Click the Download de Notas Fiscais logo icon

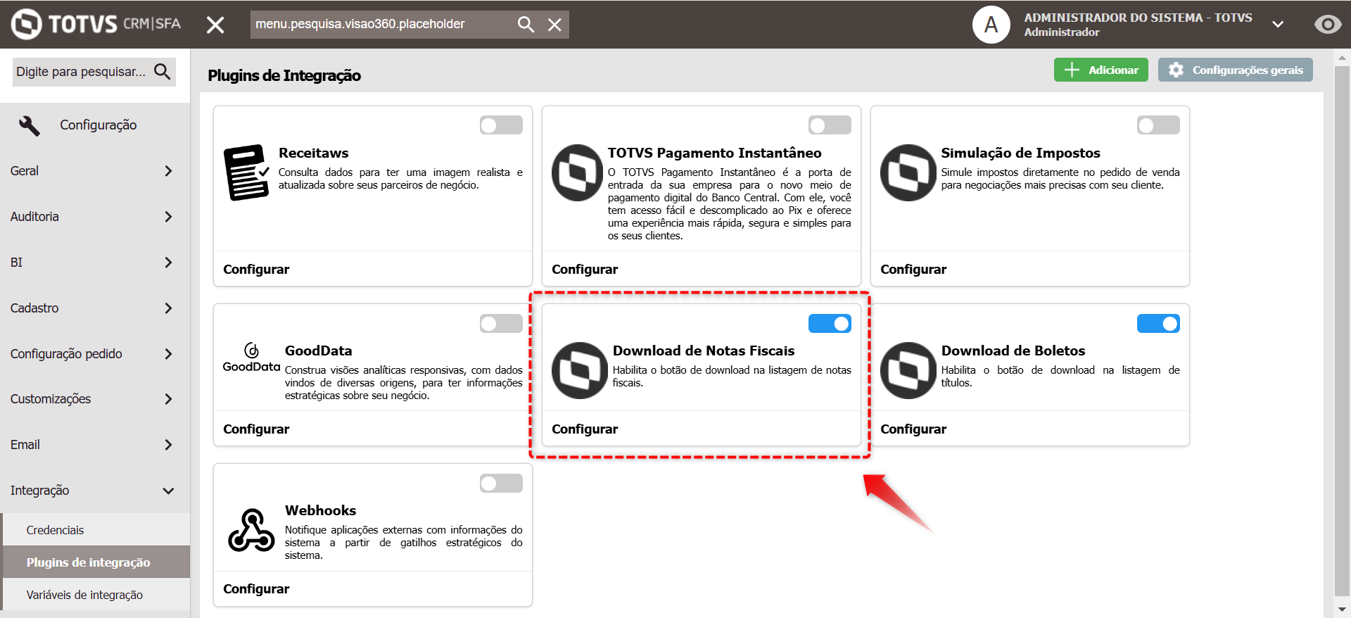[580, 370]
